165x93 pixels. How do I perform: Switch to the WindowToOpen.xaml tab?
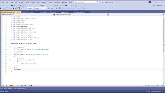point(28,12)
